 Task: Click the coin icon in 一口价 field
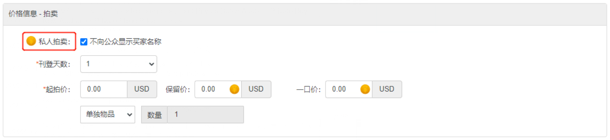coord(365,89)
